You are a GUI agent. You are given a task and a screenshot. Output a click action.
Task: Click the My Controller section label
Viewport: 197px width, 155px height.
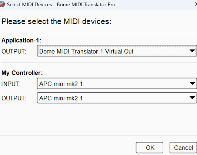point(22,73)
